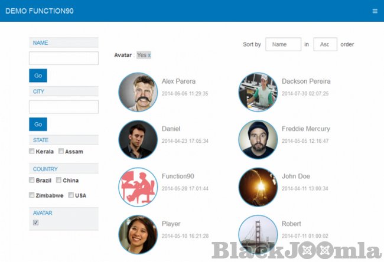Tick the Assam state checkbox
Screen dimensions: 384x262
61,152
